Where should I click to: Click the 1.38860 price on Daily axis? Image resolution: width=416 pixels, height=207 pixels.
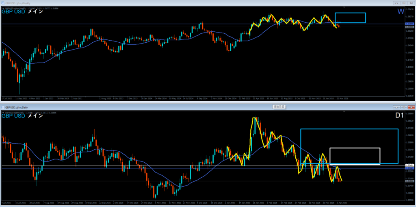click(410, 113)
